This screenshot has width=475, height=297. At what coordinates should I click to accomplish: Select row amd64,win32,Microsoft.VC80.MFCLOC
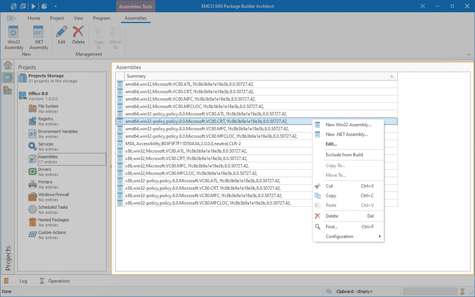(x=256, y=107)
